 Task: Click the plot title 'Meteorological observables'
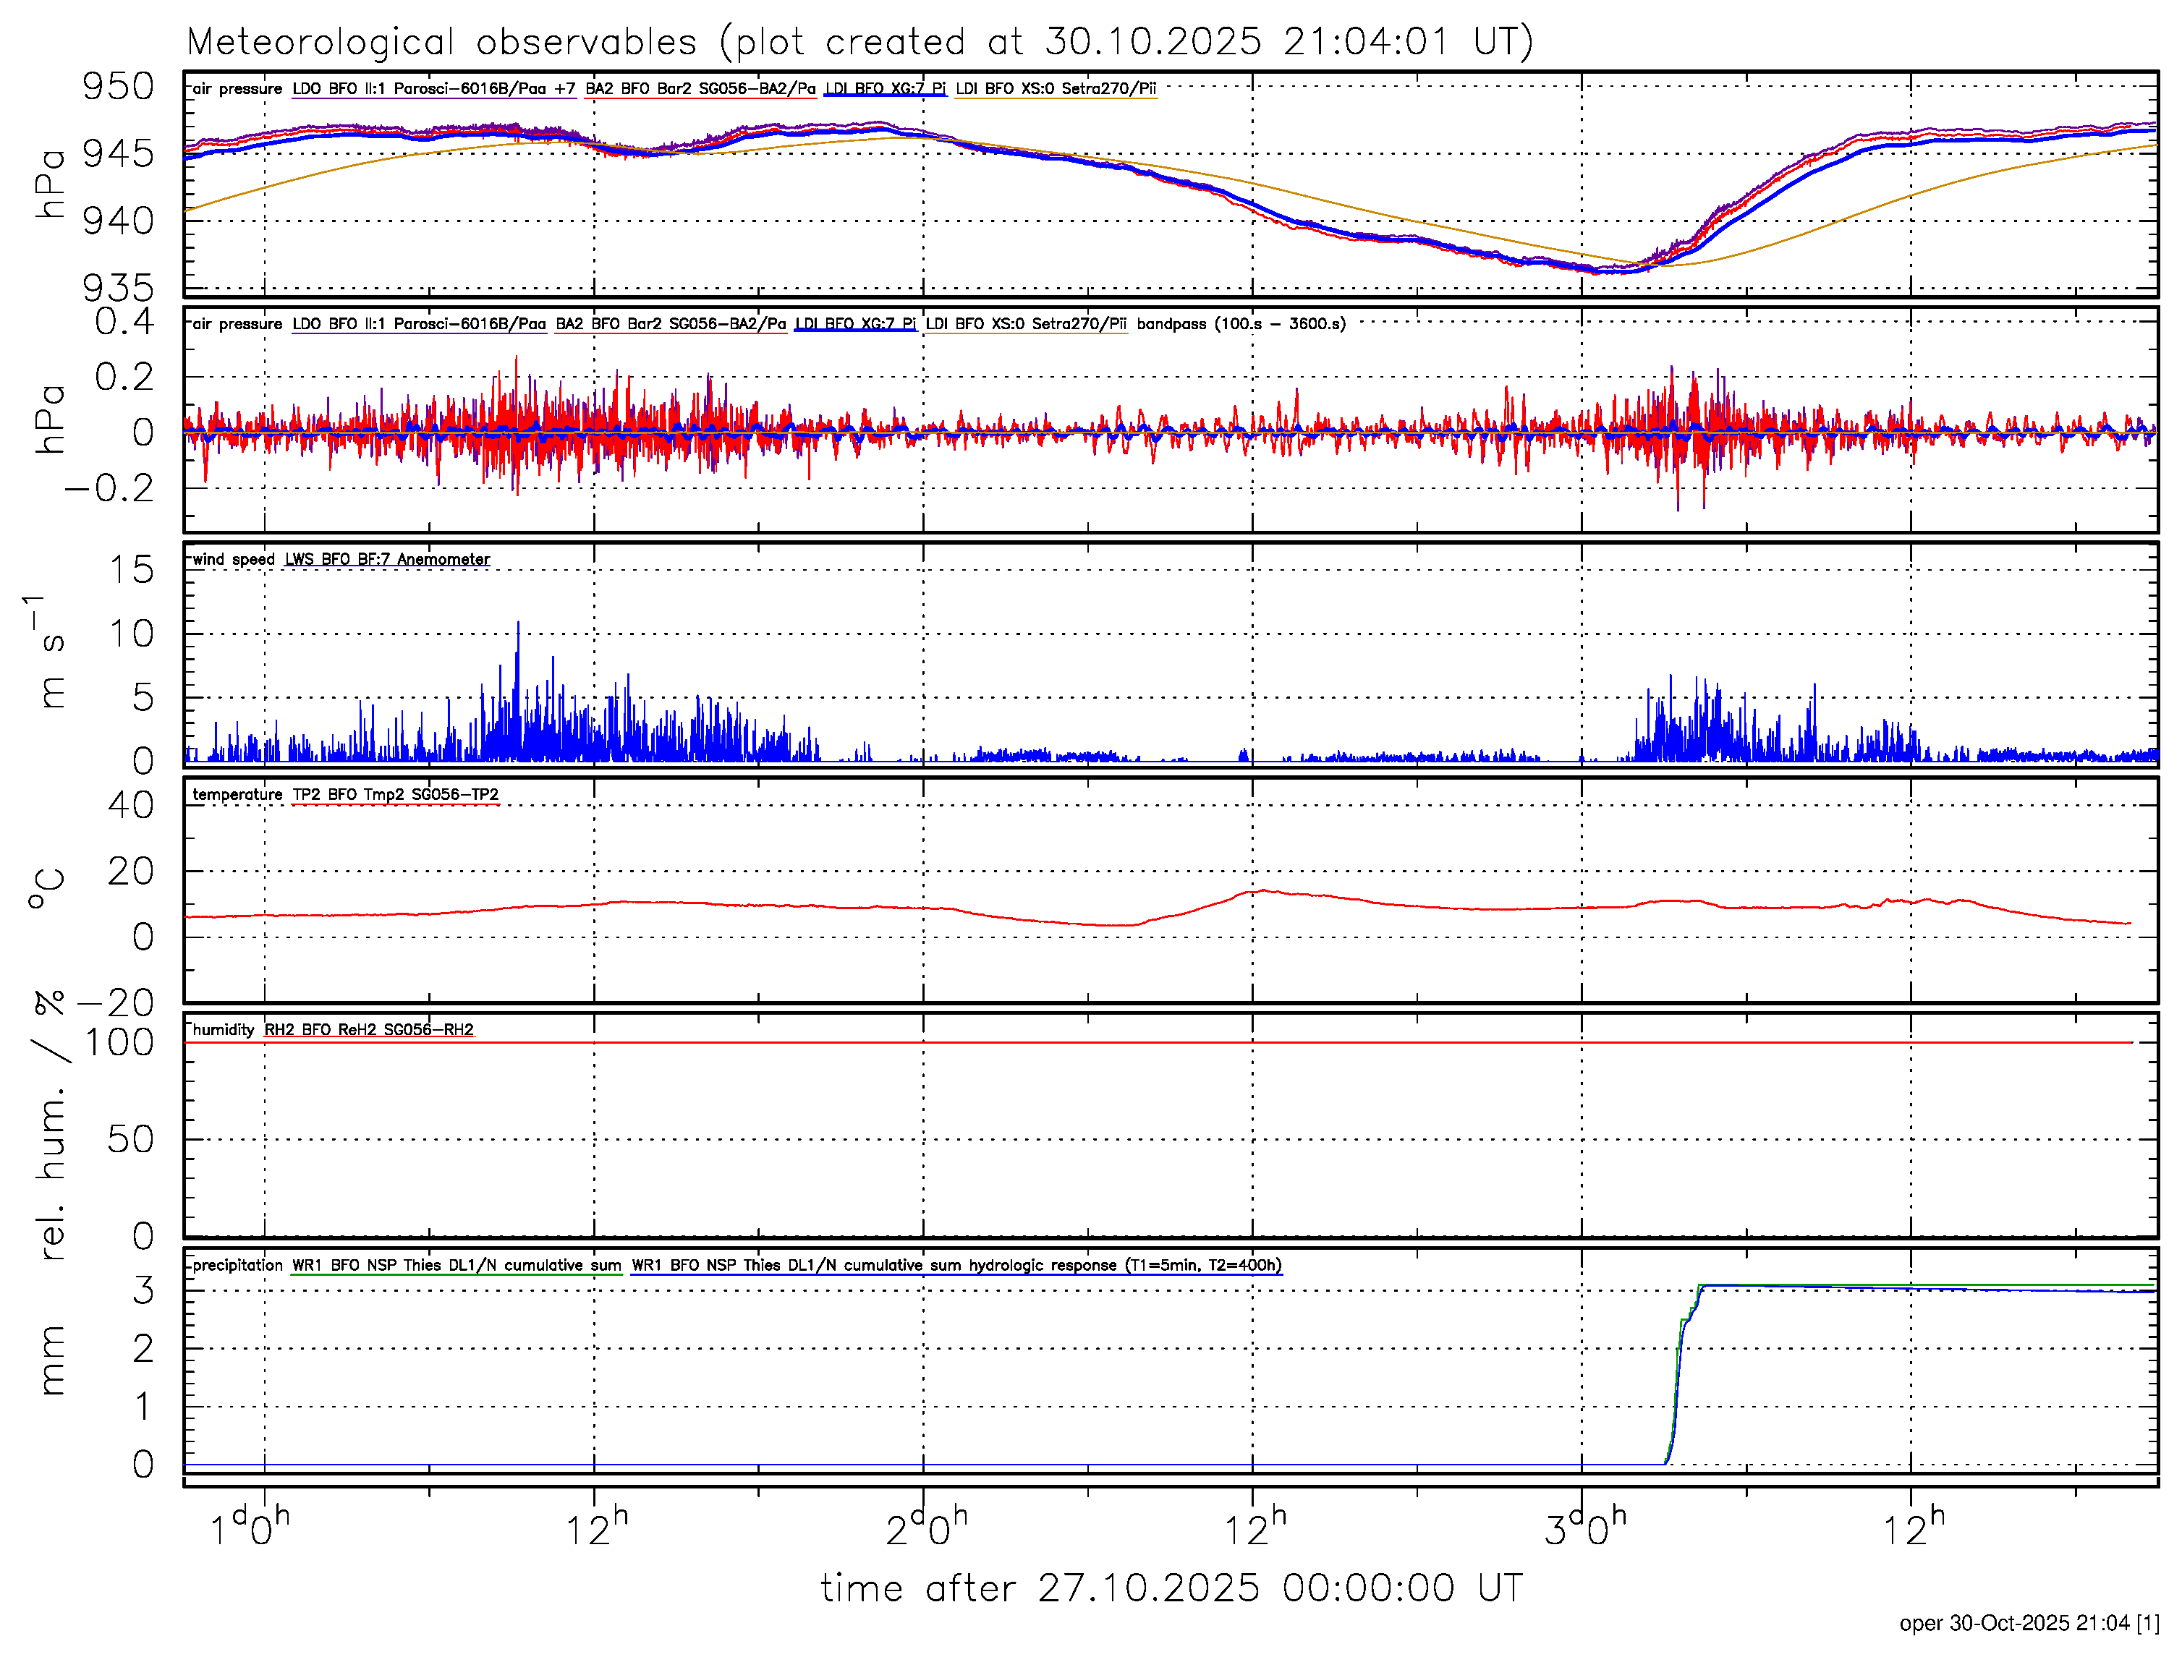(x=442, y=43)
